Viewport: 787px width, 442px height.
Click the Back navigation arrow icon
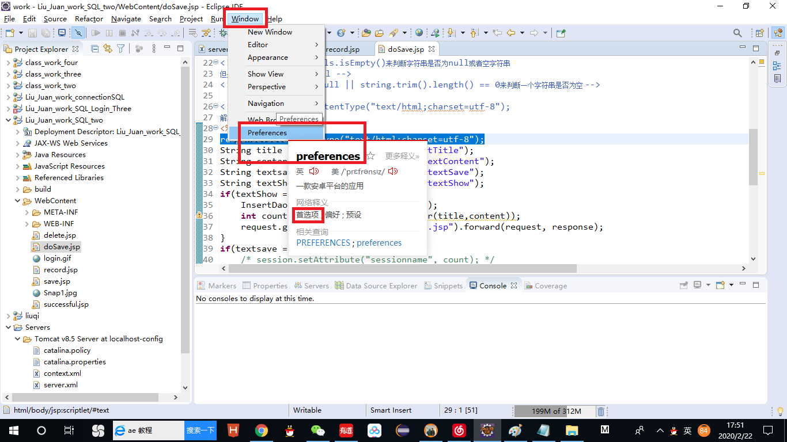coord(511,33)
